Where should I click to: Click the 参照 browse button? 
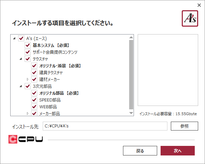click(x=184, y=126)
